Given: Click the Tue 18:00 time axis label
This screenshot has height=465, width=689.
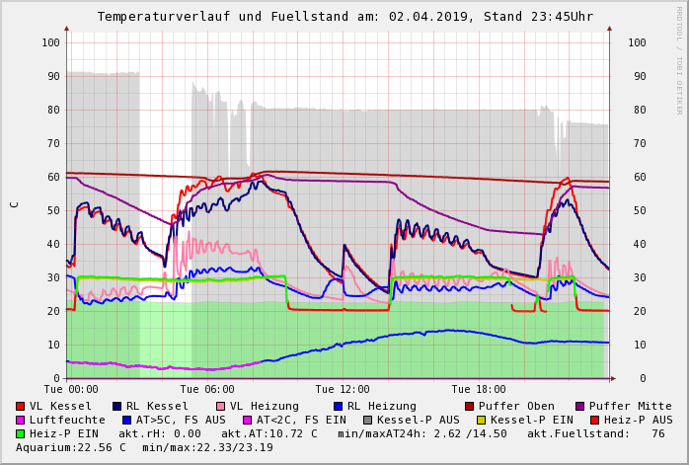Looking at the screenshot, I should 479,389.
